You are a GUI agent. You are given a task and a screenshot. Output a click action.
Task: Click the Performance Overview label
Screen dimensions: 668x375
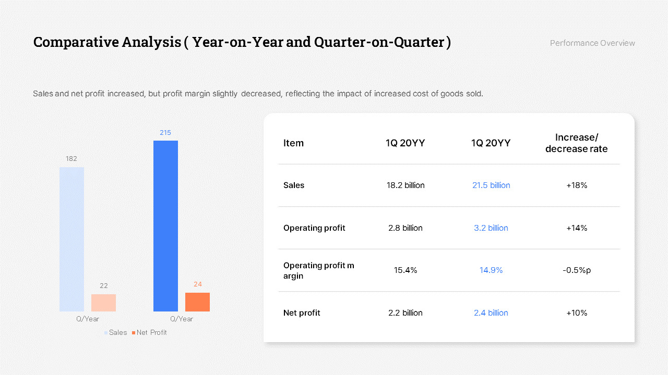point(592,43)
